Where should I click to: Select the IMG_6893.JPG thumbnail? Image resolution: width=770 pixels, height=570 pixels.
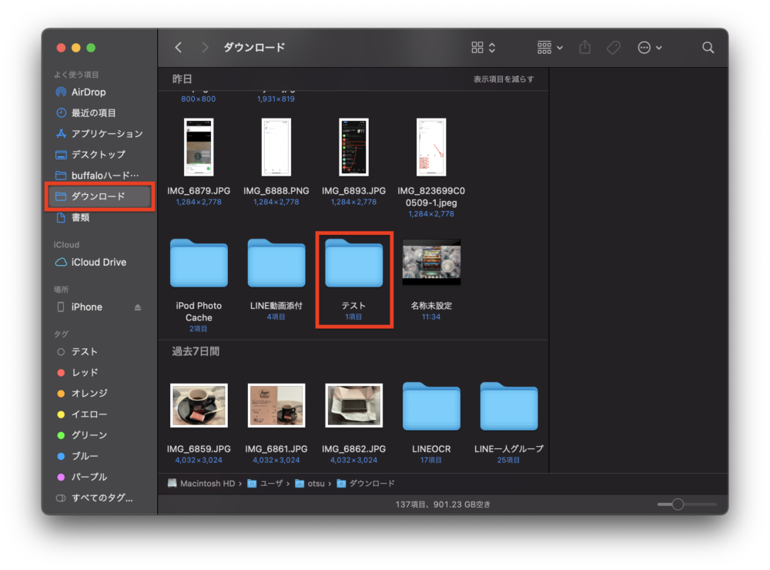(353, 147)
